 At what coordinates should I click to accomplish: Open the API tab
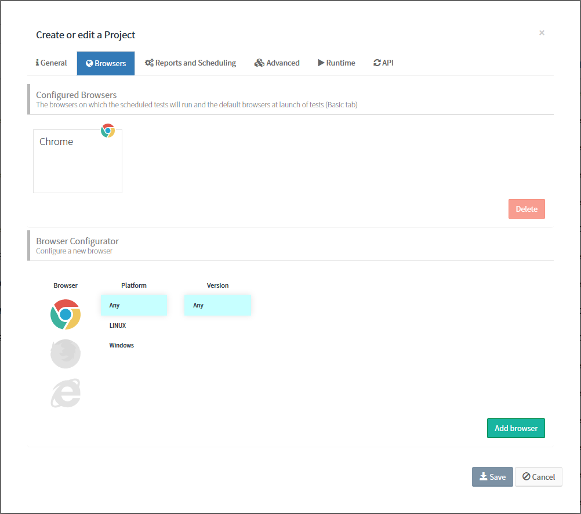coord(383,63)
